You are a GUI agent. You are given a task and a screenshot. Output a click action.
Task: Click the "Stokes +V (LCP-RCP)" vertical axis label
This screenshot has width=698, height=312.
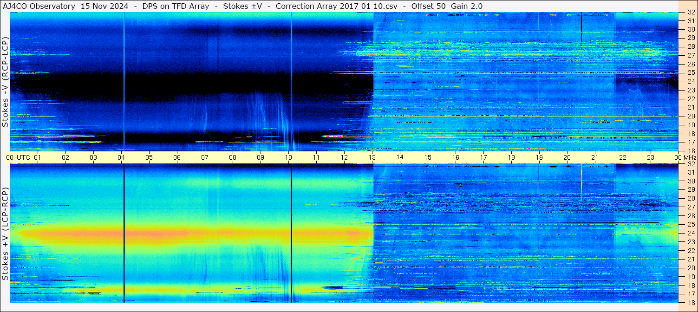pos(5,234)
